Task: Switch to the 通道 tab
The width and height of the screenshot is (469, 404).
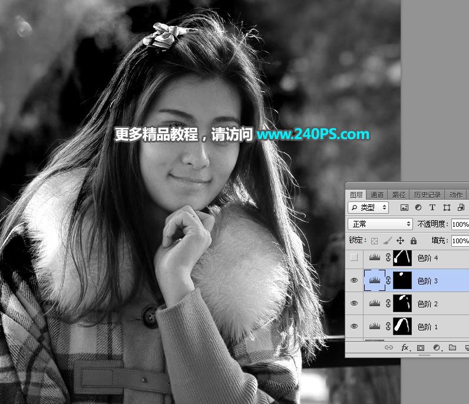Action: coord(377,195)
